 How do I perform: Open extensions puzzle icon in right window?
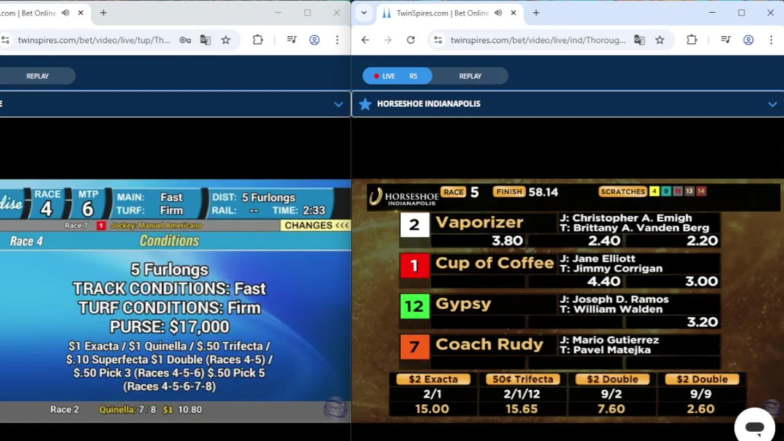[x=691, y=40]
